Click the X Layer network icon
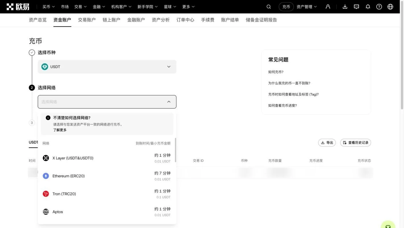This screenshot has width=404, height=228. pyautogui.click(x=46, y=158)
